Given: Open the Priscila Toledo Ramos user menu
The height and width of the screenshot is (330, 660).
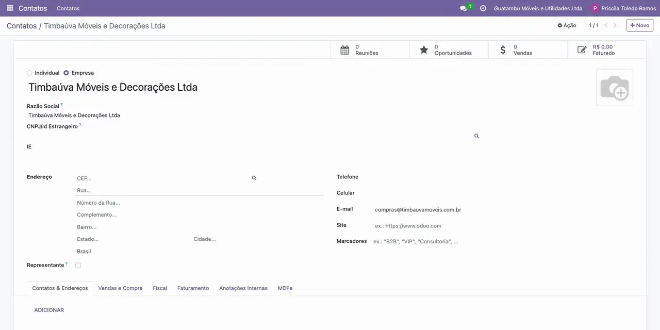Looking at the screenshot, I should pyautogui.click(x=623, y=8).
